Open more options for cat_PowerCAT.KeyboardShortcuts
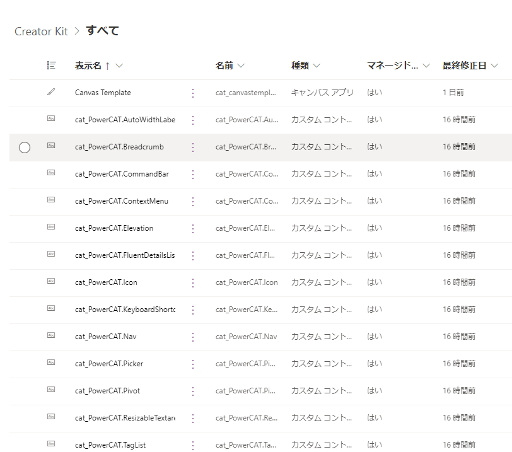Image resolution: width=512 pixels, height=452 pixels. [193, 310]
